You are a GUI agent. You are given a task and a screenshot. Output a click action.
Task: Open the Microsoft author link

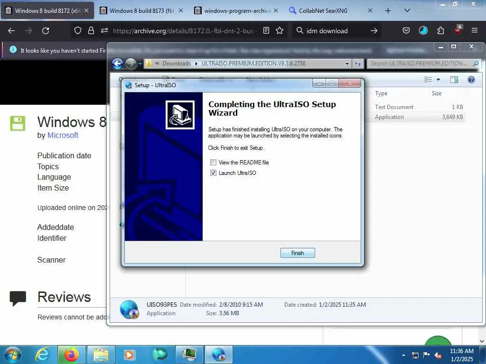pos(63,135)
